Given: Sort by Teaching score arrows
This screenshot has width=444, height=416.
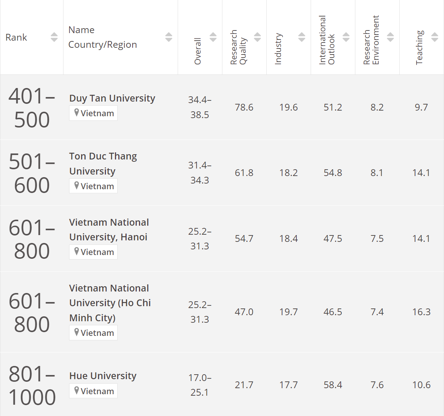Looking at the screenshot, I should [435, 37].
